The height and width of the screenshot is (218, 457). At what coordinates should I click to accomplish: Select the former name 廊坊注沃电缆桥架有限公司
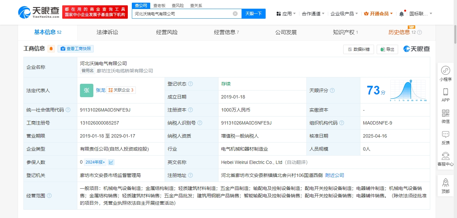tap(125, 71)
